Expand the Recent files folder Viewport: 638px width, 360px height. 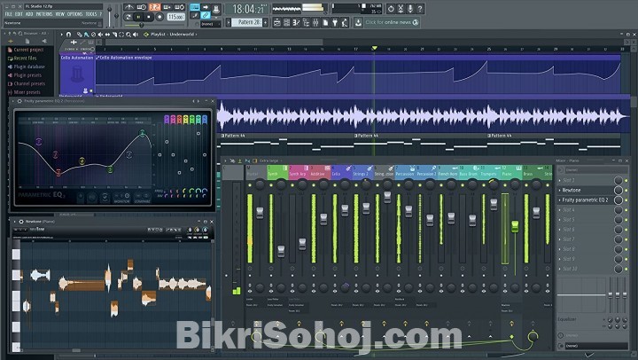[27, 58]
